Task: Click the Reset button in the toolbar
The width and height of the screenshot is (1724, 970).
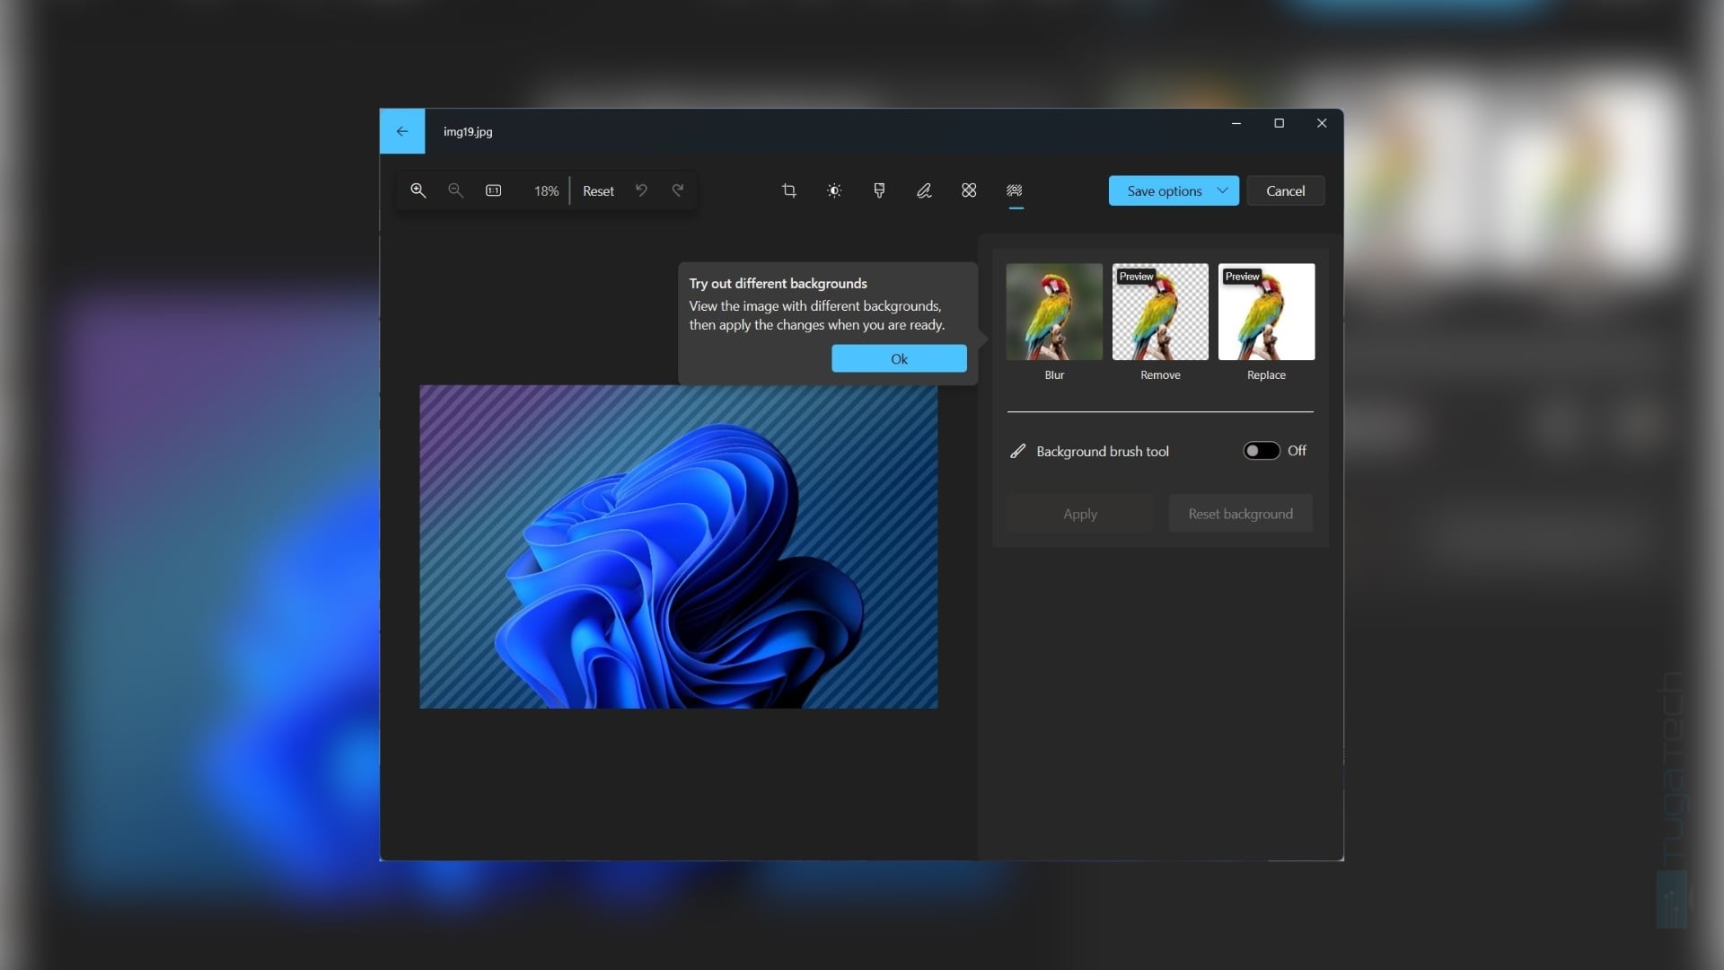Action: [x=598, y=191]
